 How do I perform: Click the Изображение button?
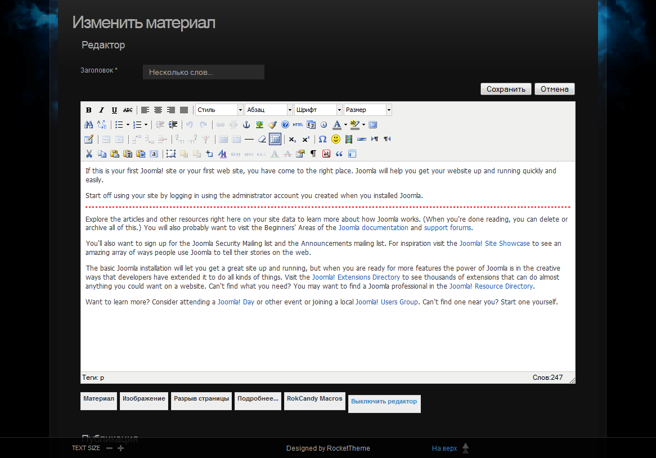(x=144, y=401)
